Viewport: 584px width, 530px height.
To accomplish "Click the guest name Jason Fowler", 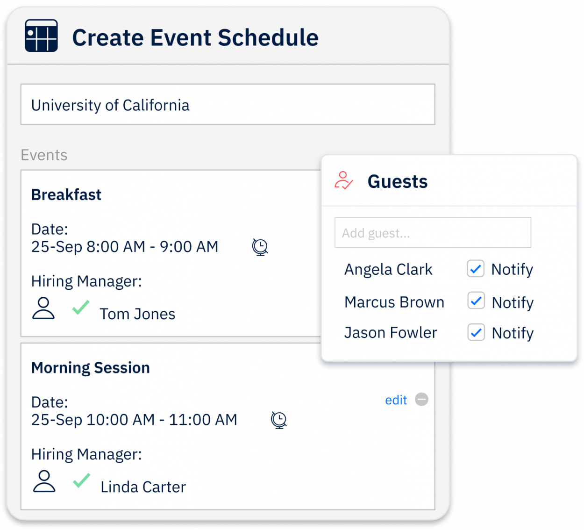I will [391, 332].
